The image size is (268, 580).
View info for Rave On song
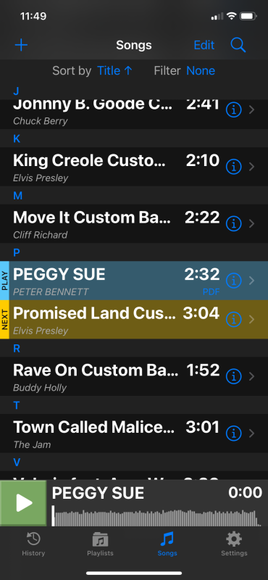234,376
